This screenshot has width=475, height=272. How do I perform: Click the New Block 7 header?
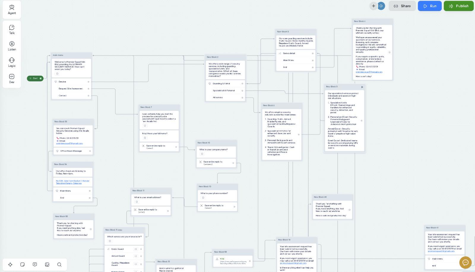tap(159, 107)
